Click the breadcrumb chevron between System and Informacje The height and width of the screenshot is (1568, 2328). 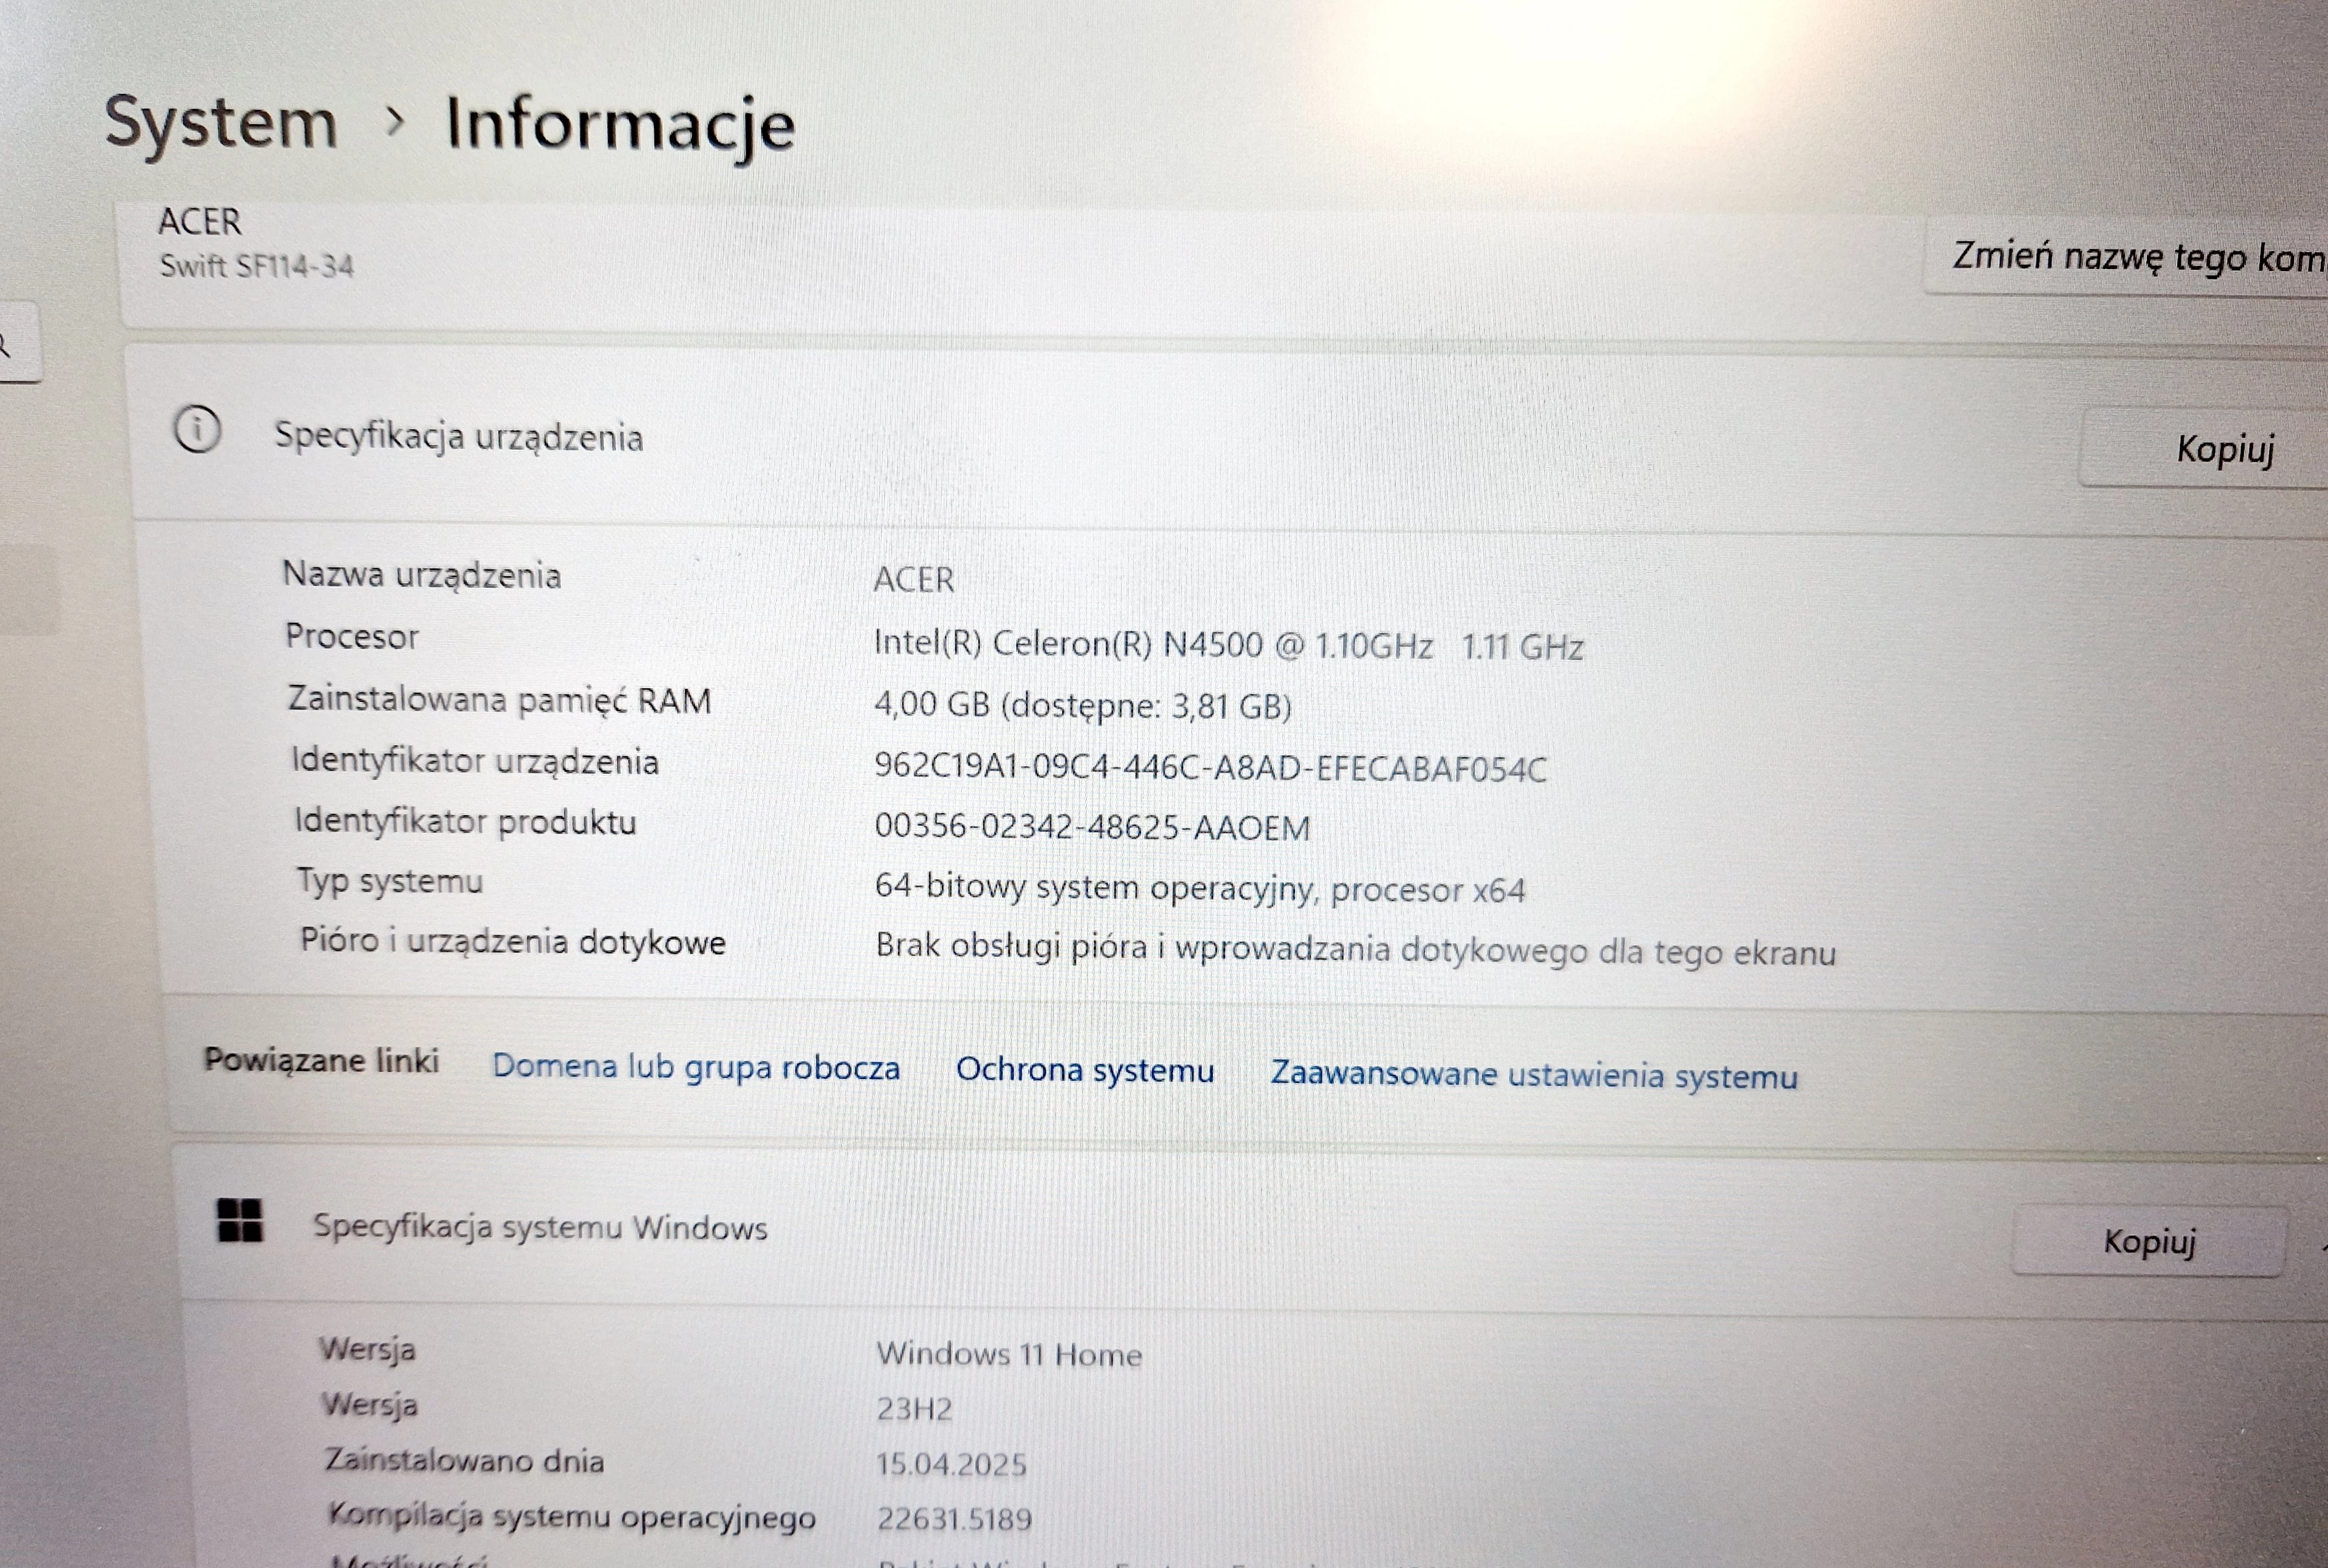(396, 122)
